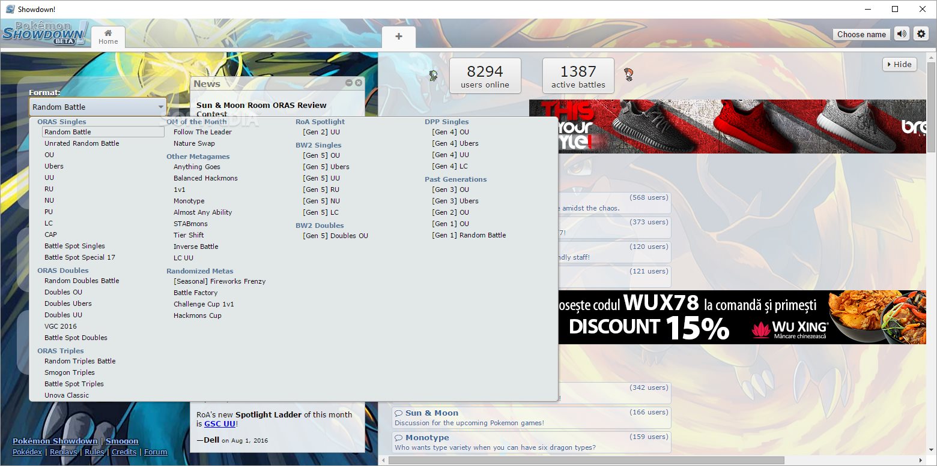Open the Format dropdown showing Random Battle

tap(98, 107)
